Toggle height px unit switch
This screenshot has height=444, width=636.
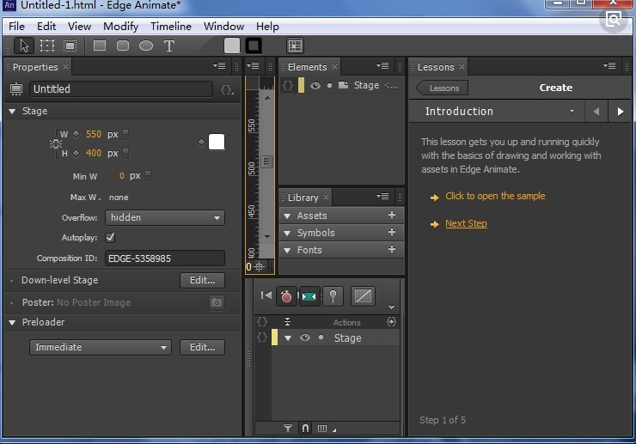pos(125,153)
